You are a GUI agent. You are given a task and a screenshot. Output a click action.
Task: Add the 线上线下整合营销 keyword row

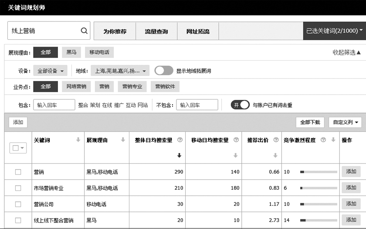351,220
